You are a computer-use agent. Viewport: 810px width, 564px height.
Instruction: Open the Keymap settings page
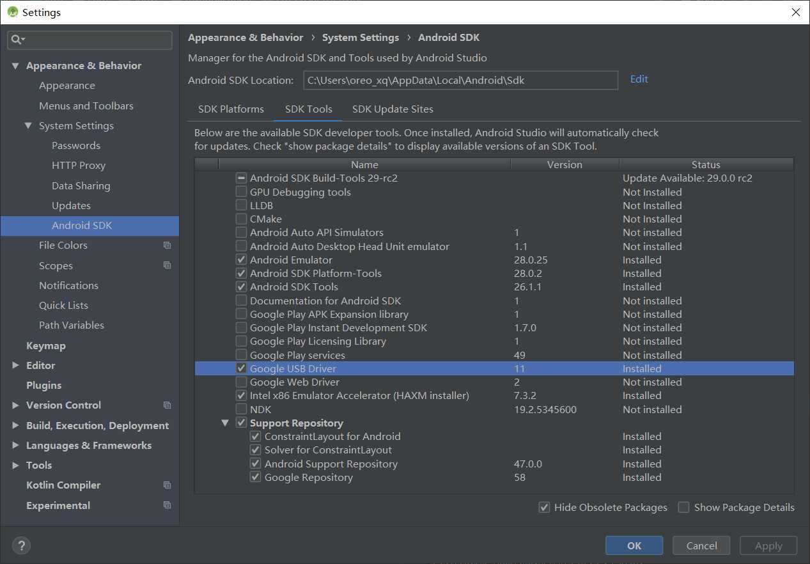(x=46, y=345)
